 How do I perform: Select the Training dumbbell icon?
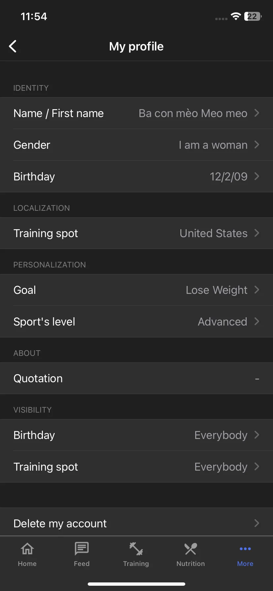(x=136, y=549)
